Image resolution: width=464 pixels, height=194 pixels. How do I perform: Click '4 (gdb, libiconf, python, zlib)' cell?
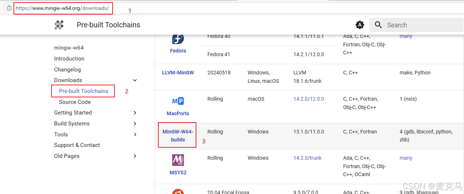[426, 136]
